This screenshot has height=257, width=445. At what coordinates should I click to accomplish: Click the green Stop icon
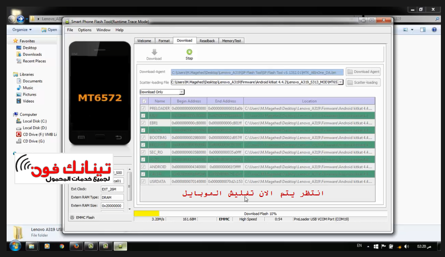[x=189, y=52]
